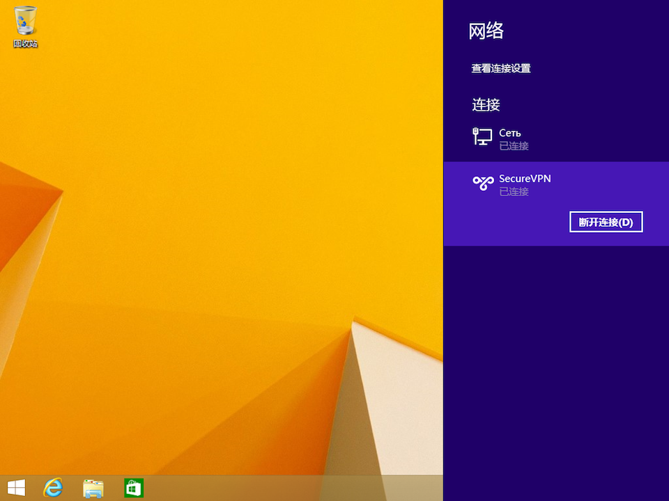The height and width of the screenshot is (501, 669).
Task: Click the 连接 section heading
Action: click(x=486, y=105)
